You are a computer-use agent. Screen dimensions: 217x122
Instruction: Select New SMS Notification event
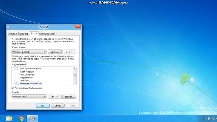tap(30, 68)
